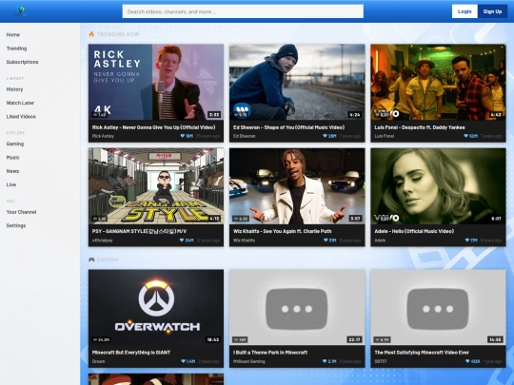
Task: Open the Rick Astley video thumbnail
Action: 156,82
